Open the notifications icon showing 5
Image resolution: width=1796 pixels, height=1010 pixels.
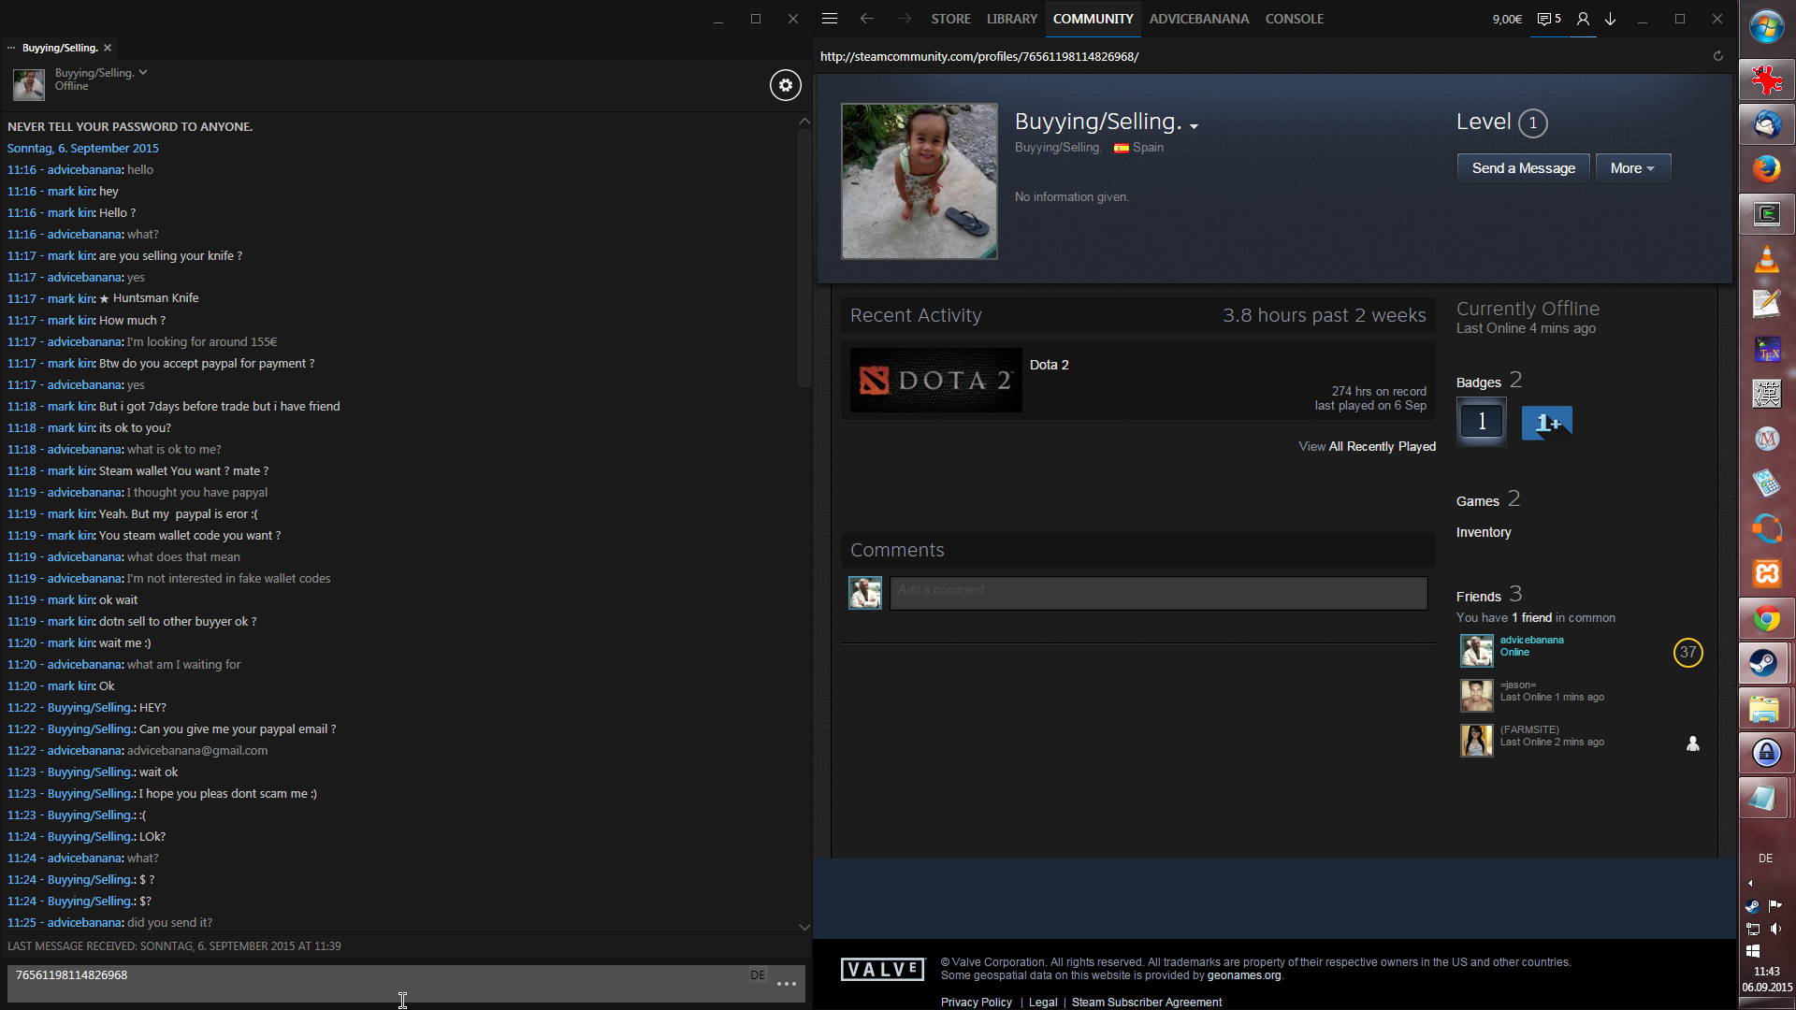[1549, 19]
